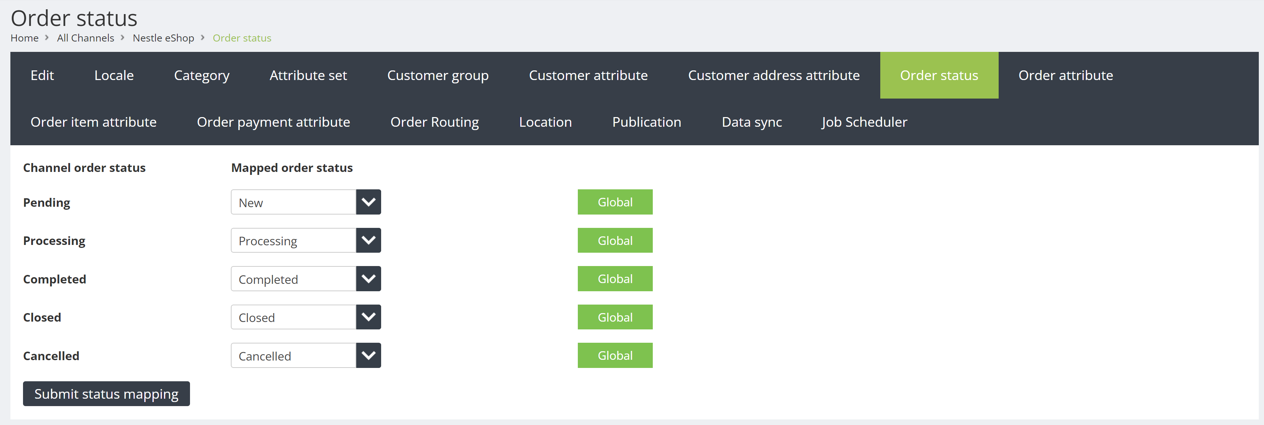The width and height of the screenshot is (1264, 425).
Task: Expand the Pending mapped status dropdown arrow
Action: pyautogui.click(x=369, y=202)
